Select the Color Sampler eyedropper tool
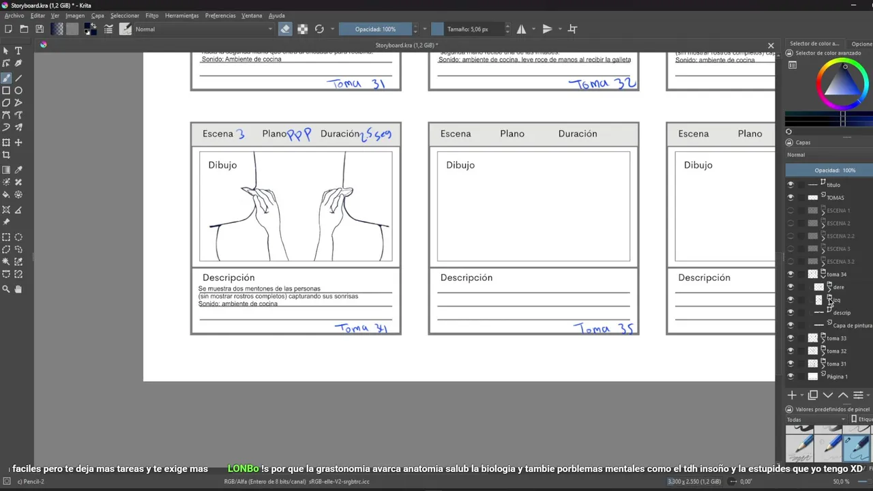 click(18, 170)
